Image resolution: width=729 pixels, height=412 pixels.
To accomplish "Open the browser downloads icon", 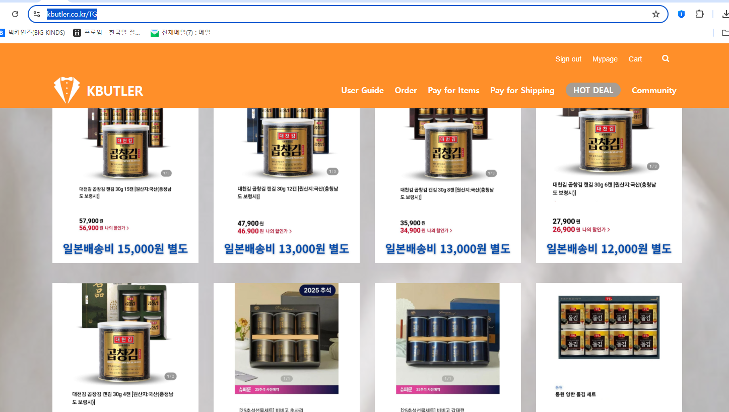I will tap(725, 14).
